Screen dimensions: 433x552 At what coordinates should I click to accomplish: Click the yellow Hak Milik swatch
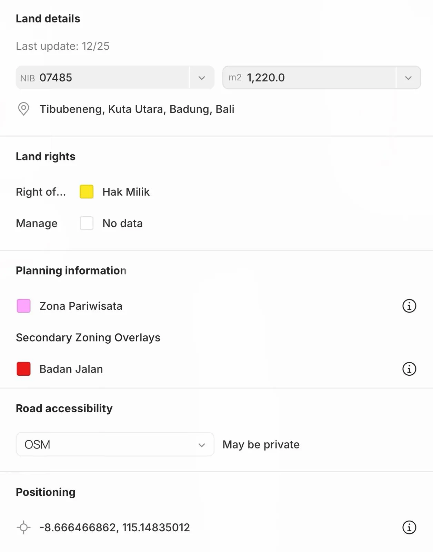pyautogui.click(x=87, y=192)
